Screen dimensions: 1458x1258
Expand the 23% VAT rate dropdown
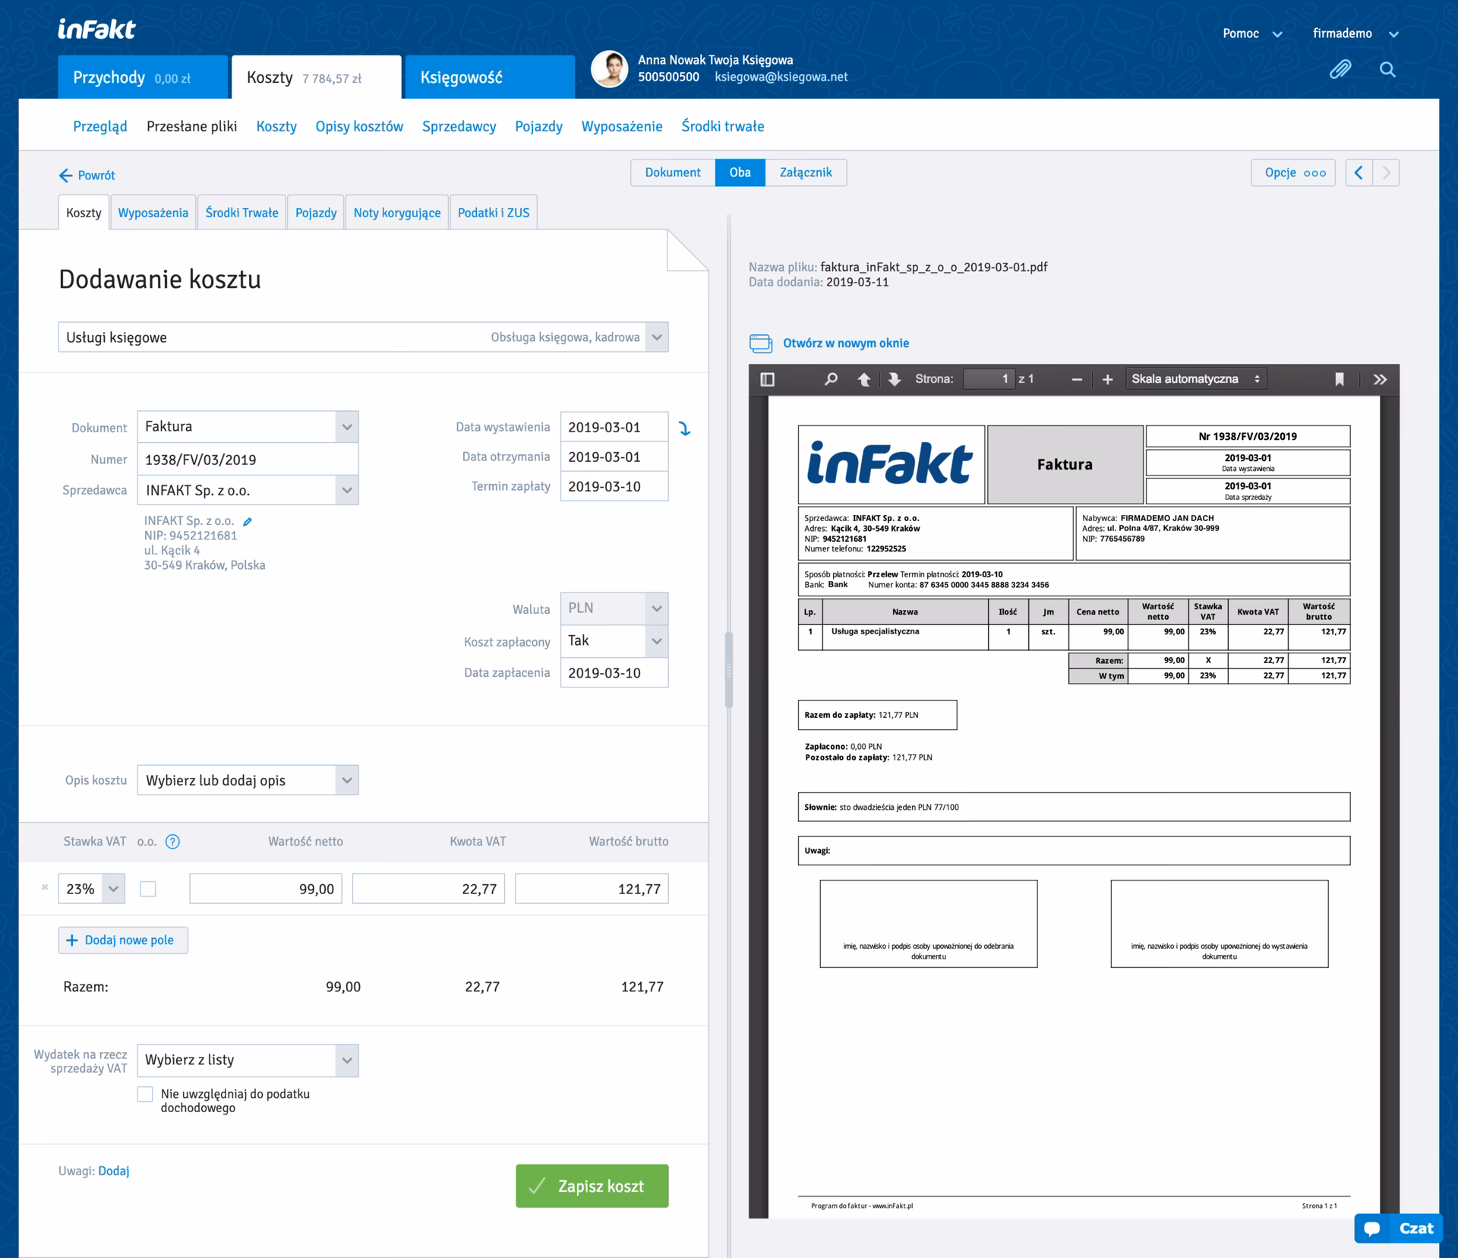tap(112, 889)
